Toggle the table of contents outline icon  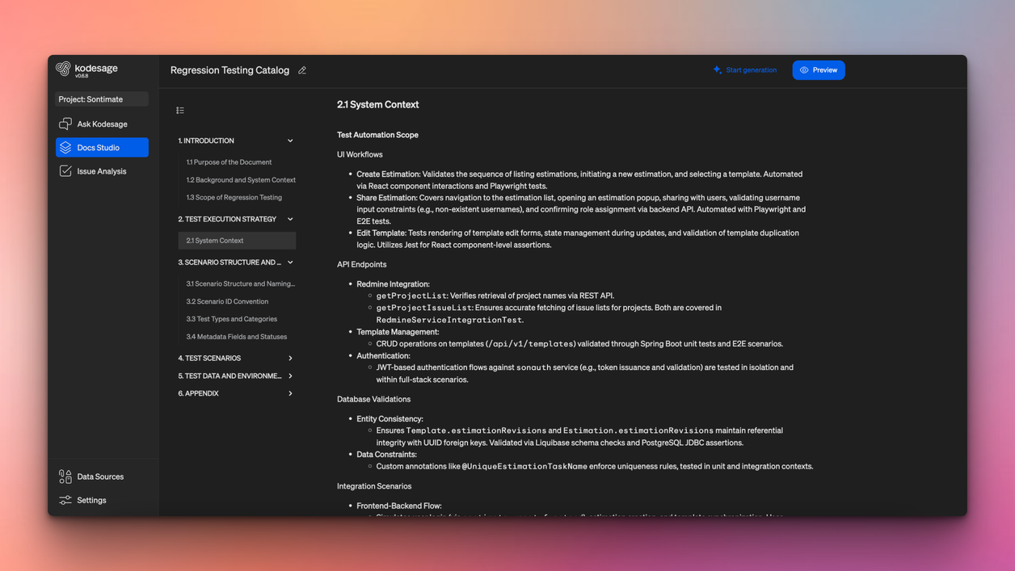[x=180, y=111]
